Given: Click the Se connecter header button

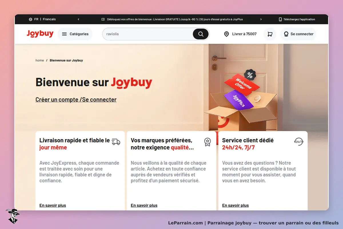Looking at the screenshot, I should pos(298,34).
